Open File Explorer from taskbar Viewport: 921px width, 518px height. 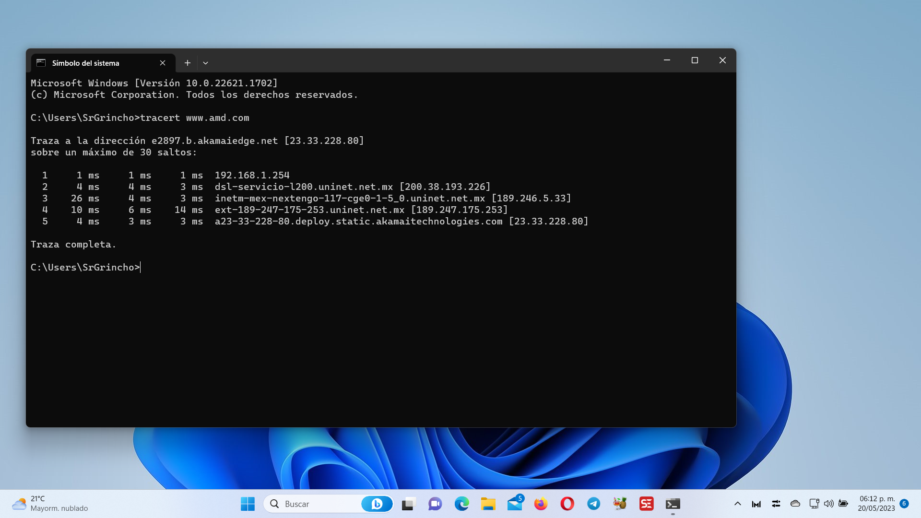pyautogui.click(x=488, y=504)
